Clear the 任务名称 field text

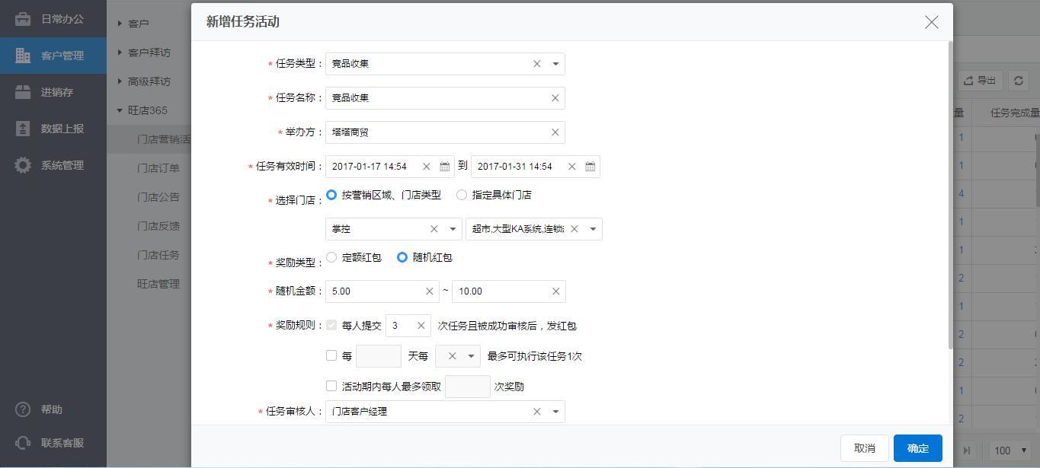pyautogui.click(x=555, y=98)
